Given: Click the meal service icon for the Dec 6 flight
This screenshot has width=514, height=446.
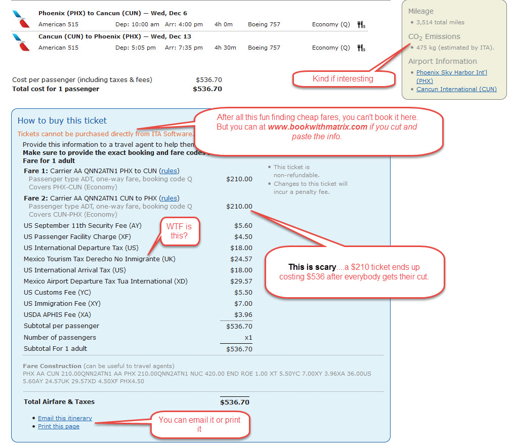Looking at the screenshot, I should click(x=360, y=24).
